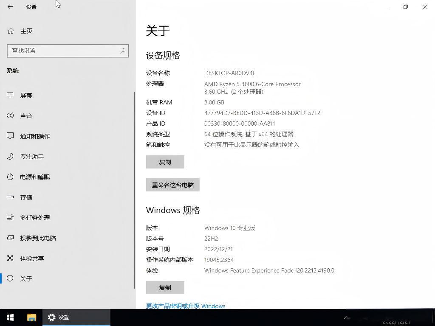Image resolution: width=435 pixels, height=326 pixels.
Task: Open the 存储 storage page
Action: click(x=26, y=197)
